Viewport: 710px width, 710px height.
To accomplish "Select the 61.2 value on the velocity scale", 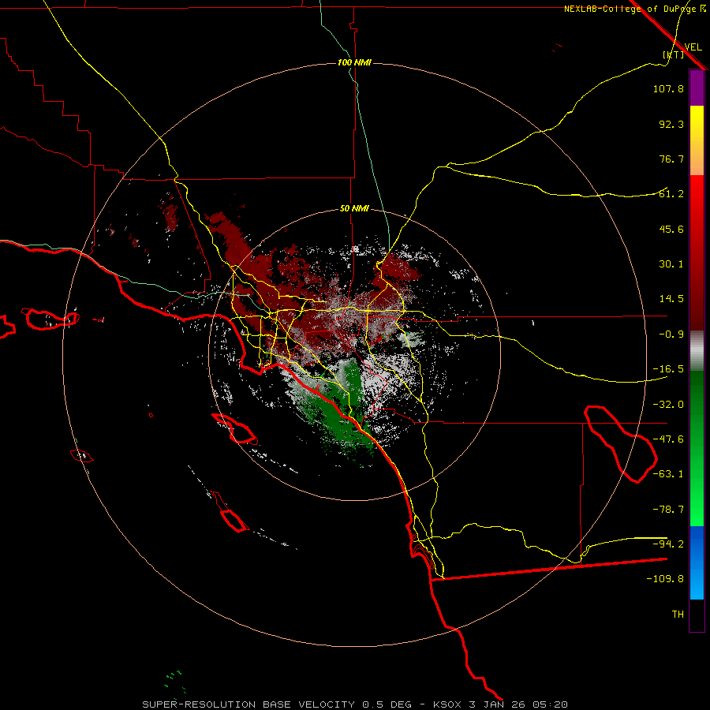I will [671, 194].
